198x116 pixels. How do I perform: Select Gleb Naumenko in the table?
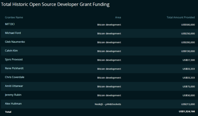click(15, 42)
